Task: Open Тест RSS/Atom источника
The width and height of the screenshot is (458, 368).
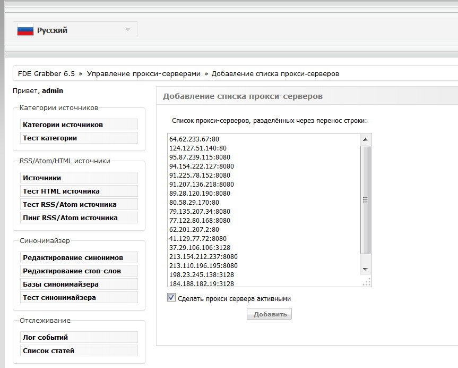Action: tap(79, 204)
